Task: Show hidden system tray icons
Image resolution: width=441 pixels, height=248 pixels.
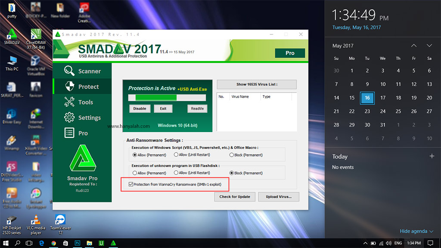Action: click(x=365, y=243)
